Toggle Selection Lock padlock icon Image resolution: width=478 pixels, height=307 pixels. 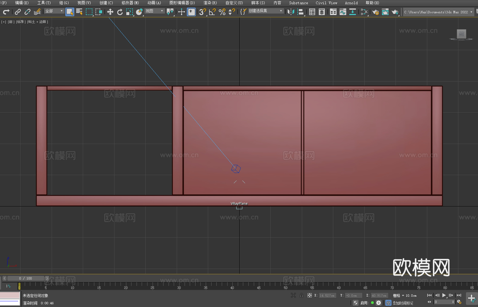302,296
